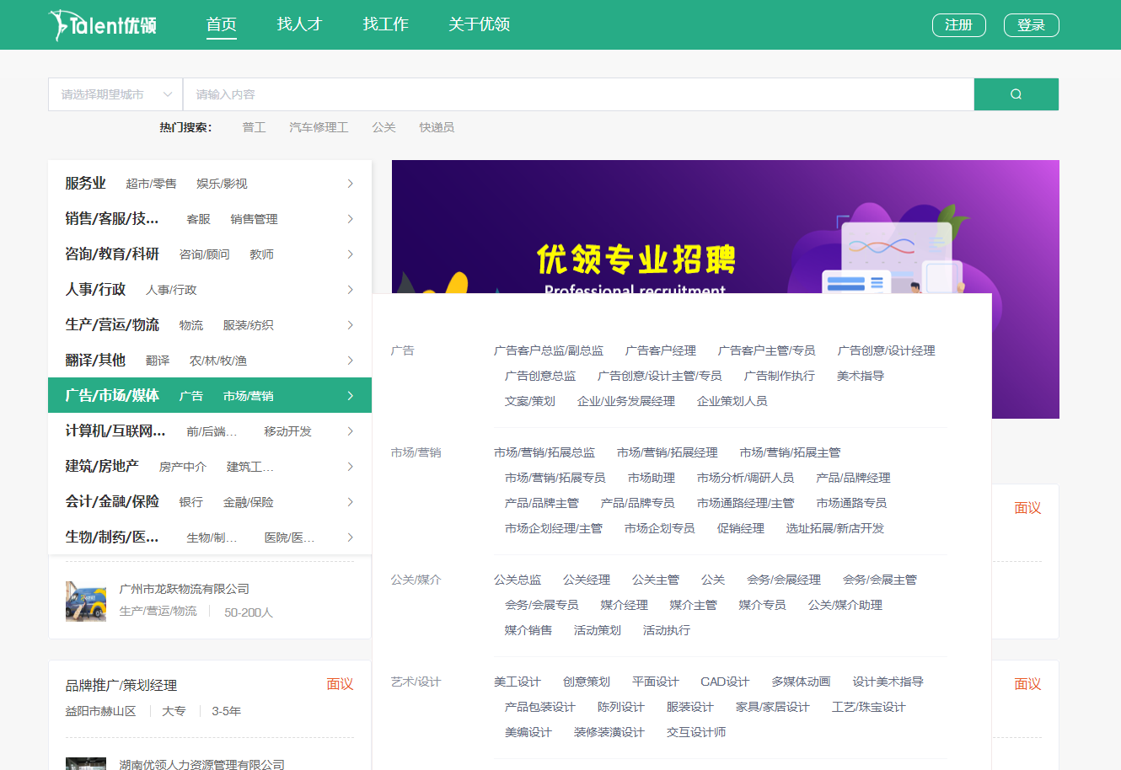
Task: Choose 市场通路专员 in flyout
Action: click(x=851, y=503)
